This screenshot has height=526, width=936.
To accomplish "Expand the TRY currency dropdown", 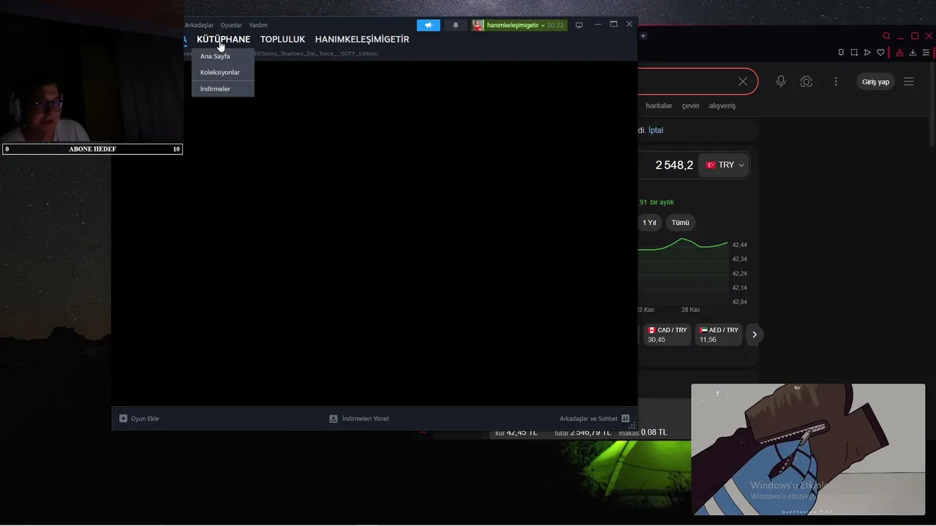I will coord(725,165).
